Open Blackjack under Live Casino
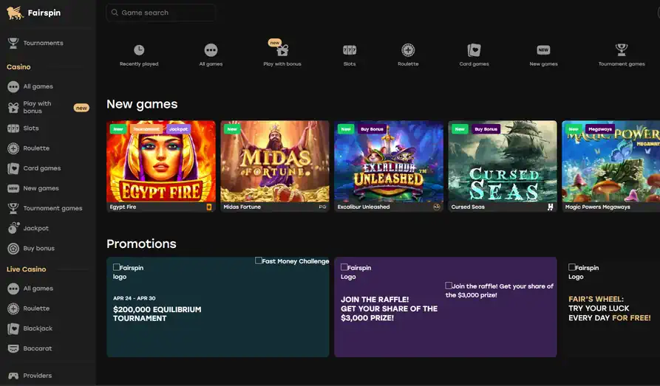The width and height of the screenshot is (660, 386). [x=38, y=328]
